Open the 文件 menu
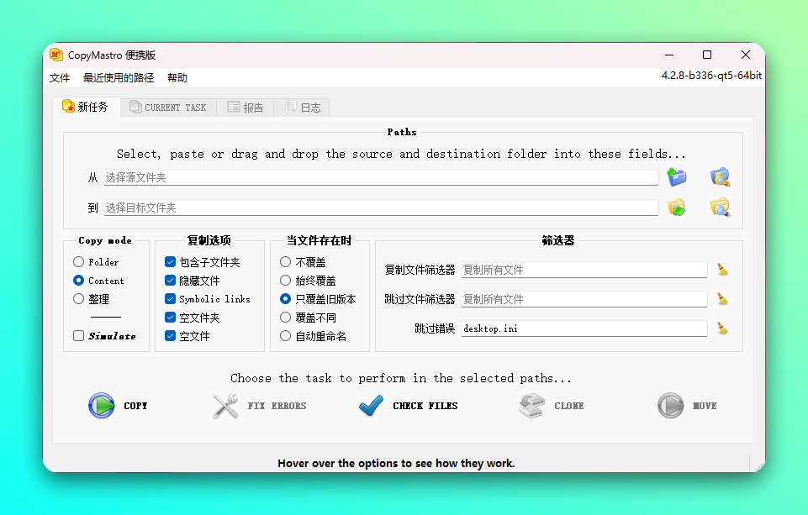Image resolution: width=808 pixels, height=515 pixels. (x=60, y=78)
